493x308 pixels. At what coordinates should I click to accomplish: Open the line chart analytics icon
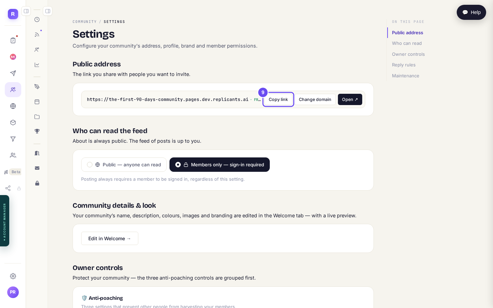tap(37, 65)
